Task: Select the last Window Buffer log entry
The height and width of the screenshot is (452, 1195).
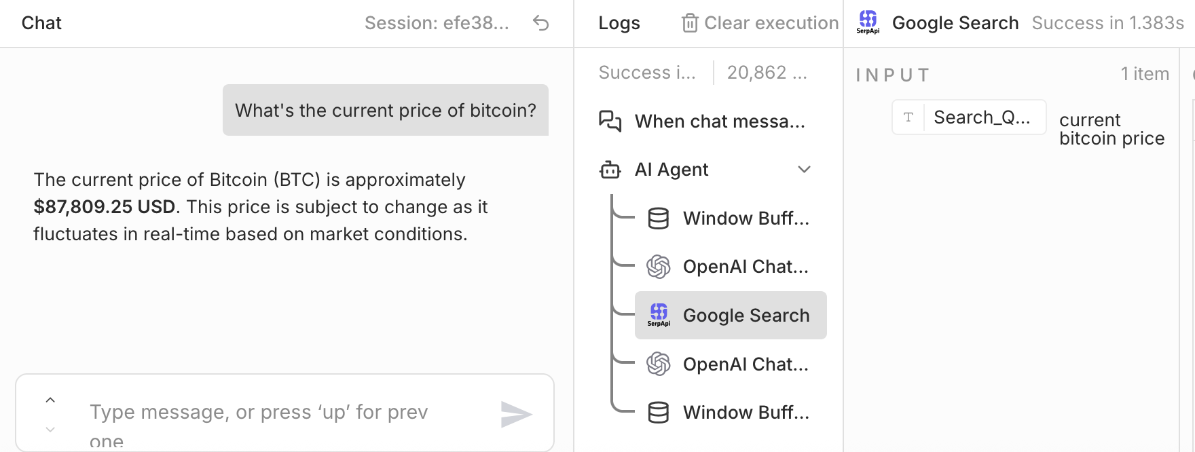Action: (x=746, y=413)
